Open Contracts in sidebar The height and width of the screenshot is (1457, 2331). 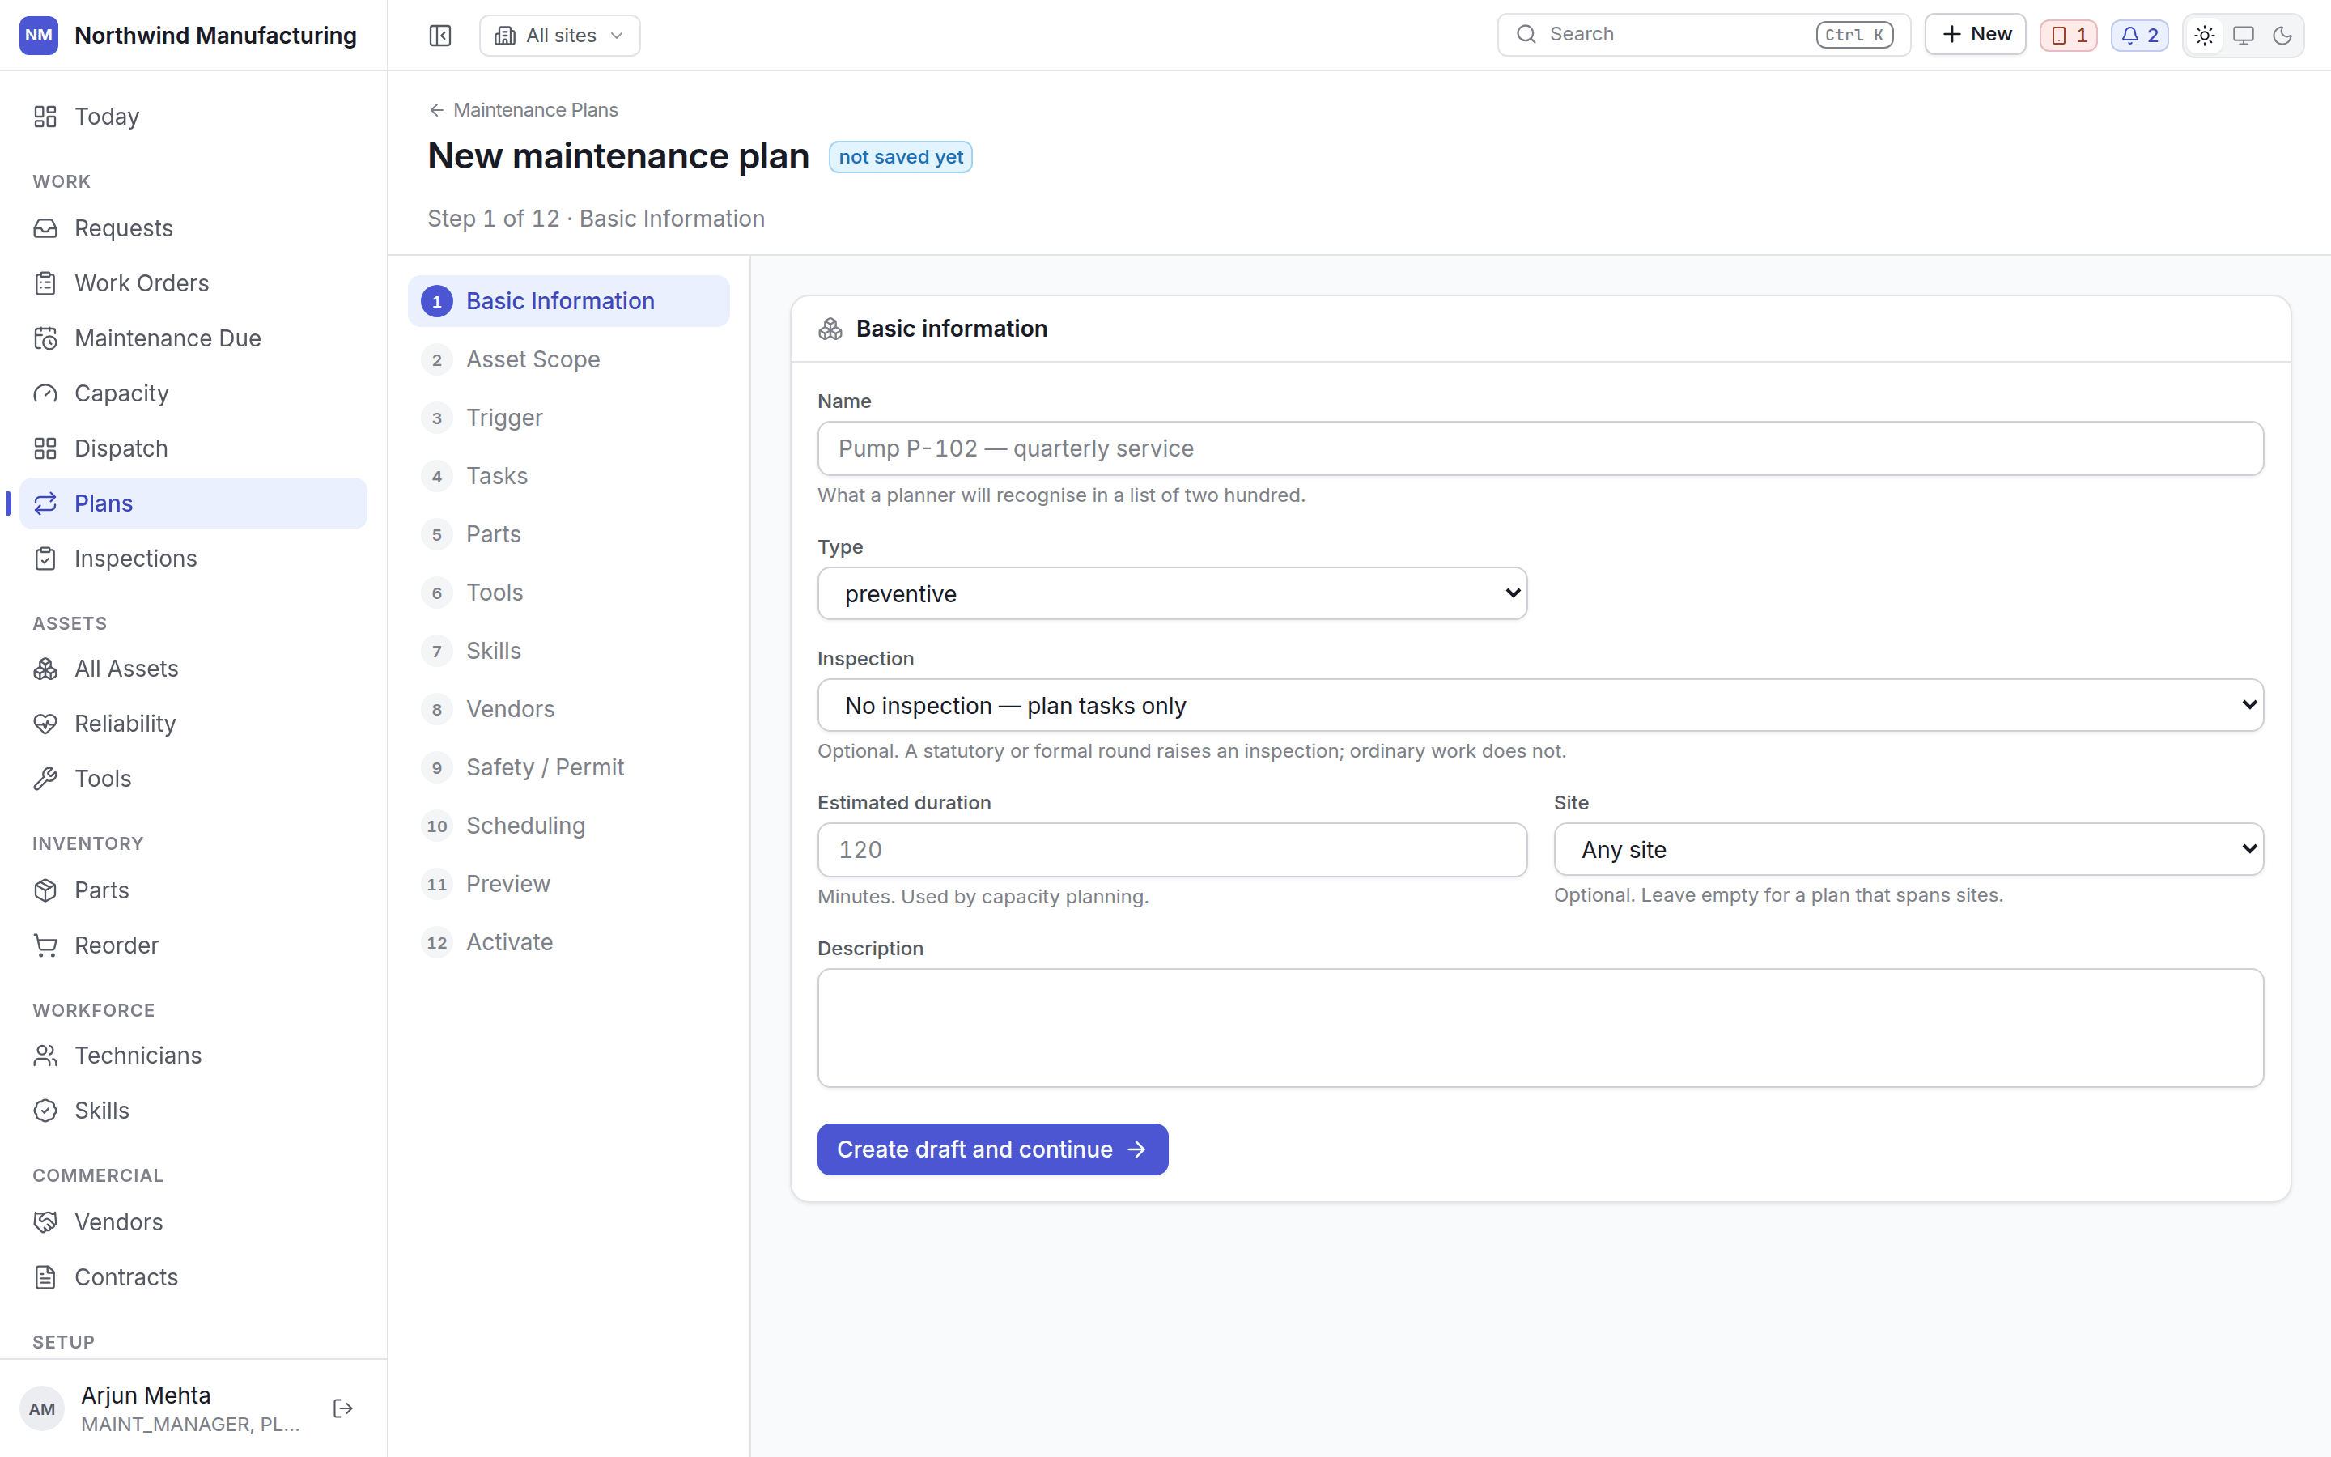[193, 1276]
